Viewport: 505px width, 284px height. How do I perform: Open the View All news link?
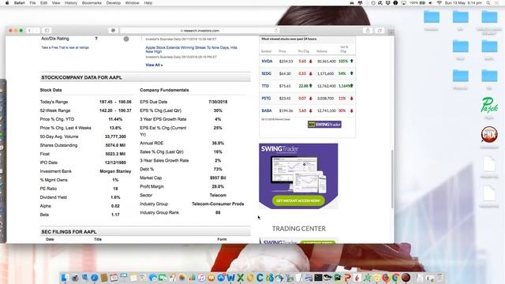click(154, 65)
